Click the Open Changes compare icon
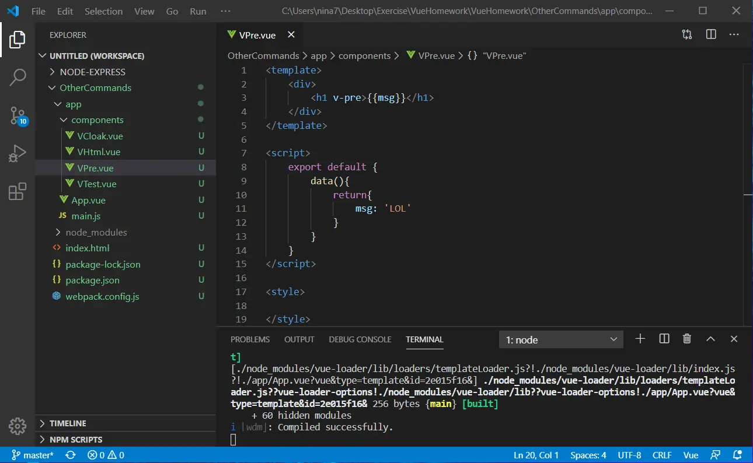Image resolution: width=753 pixels, height=463 pixels. [687, 35]
